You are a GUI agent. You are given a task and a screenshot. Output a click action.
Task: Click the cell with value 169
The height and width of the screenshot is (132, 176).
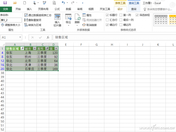pyautogui.click(x=53, y=69)
